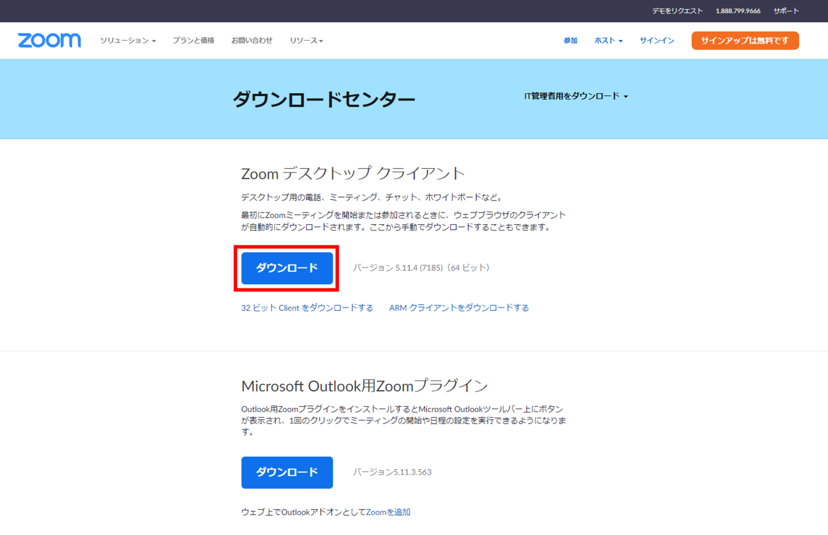Screen dimensions: 828x535
Task: Click the 1.888.799.9666 phone number
Action: tap(737, 11)
